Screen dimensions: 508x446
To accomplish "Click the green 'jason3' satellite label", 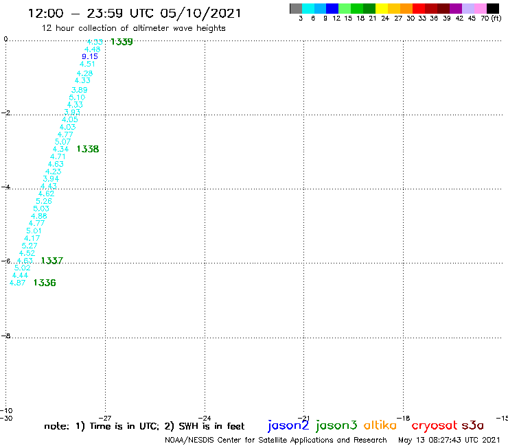I will click(336, 425).
